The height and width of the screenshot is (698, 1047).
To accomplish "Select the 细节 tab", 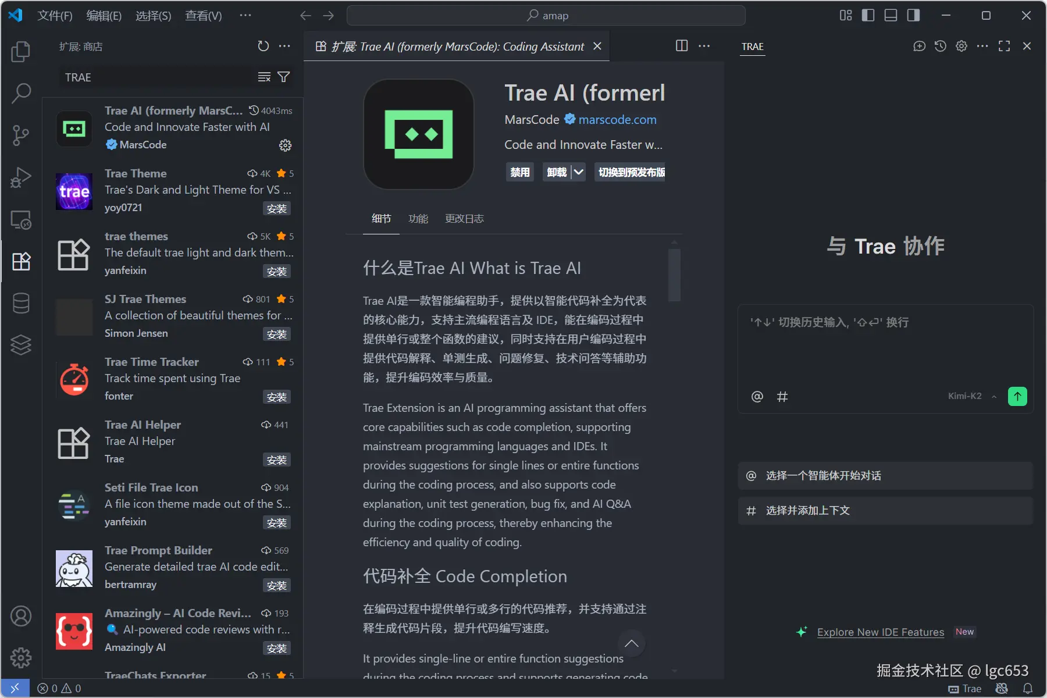I will point(382,219).
